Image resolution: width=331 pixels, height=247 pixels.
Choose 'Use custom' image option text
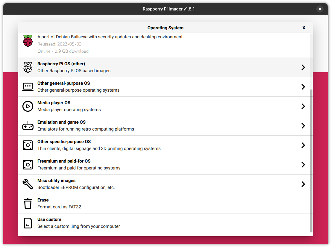[x=49, y=219]
